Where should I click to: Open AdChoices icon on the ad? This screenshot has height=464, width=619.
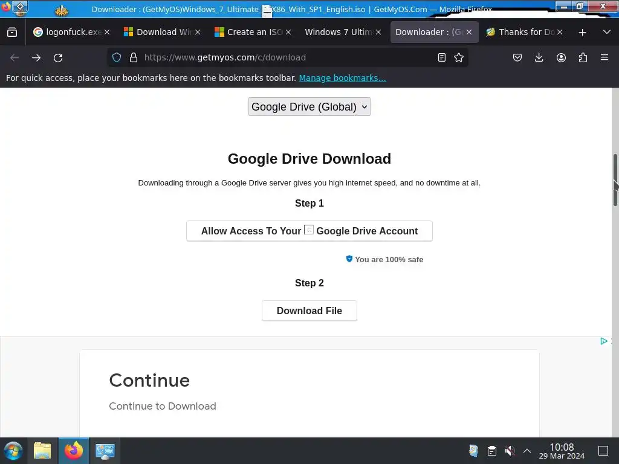click(604, 341)
